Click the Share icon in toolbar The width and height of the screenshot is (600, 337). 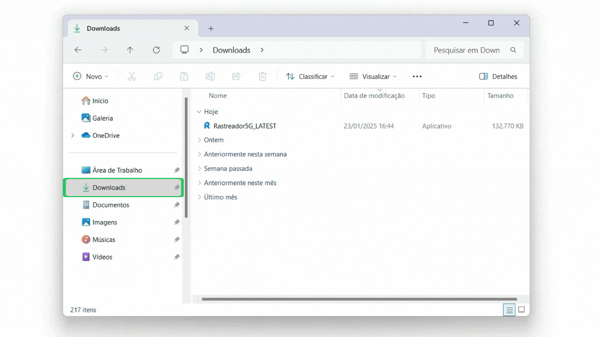pyautogui.click(x=236, y=76)
